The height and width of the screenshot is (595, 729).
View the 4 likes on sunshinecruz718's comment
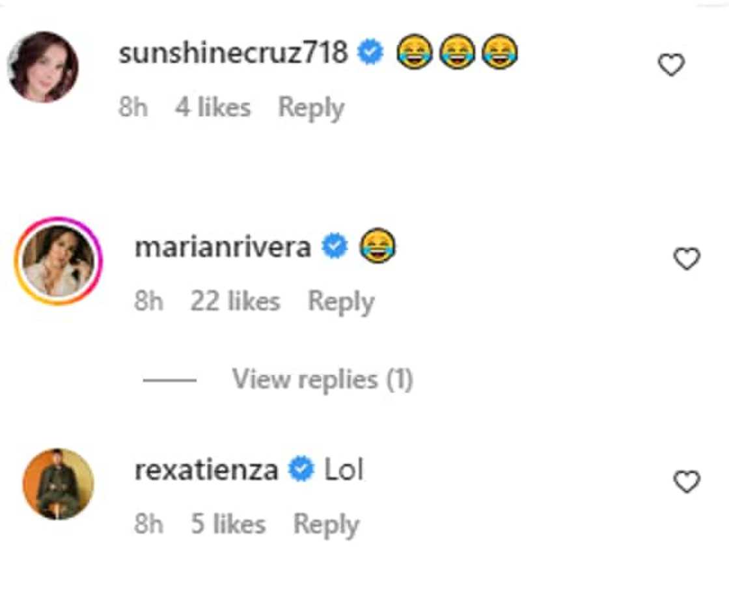point(213,107)
